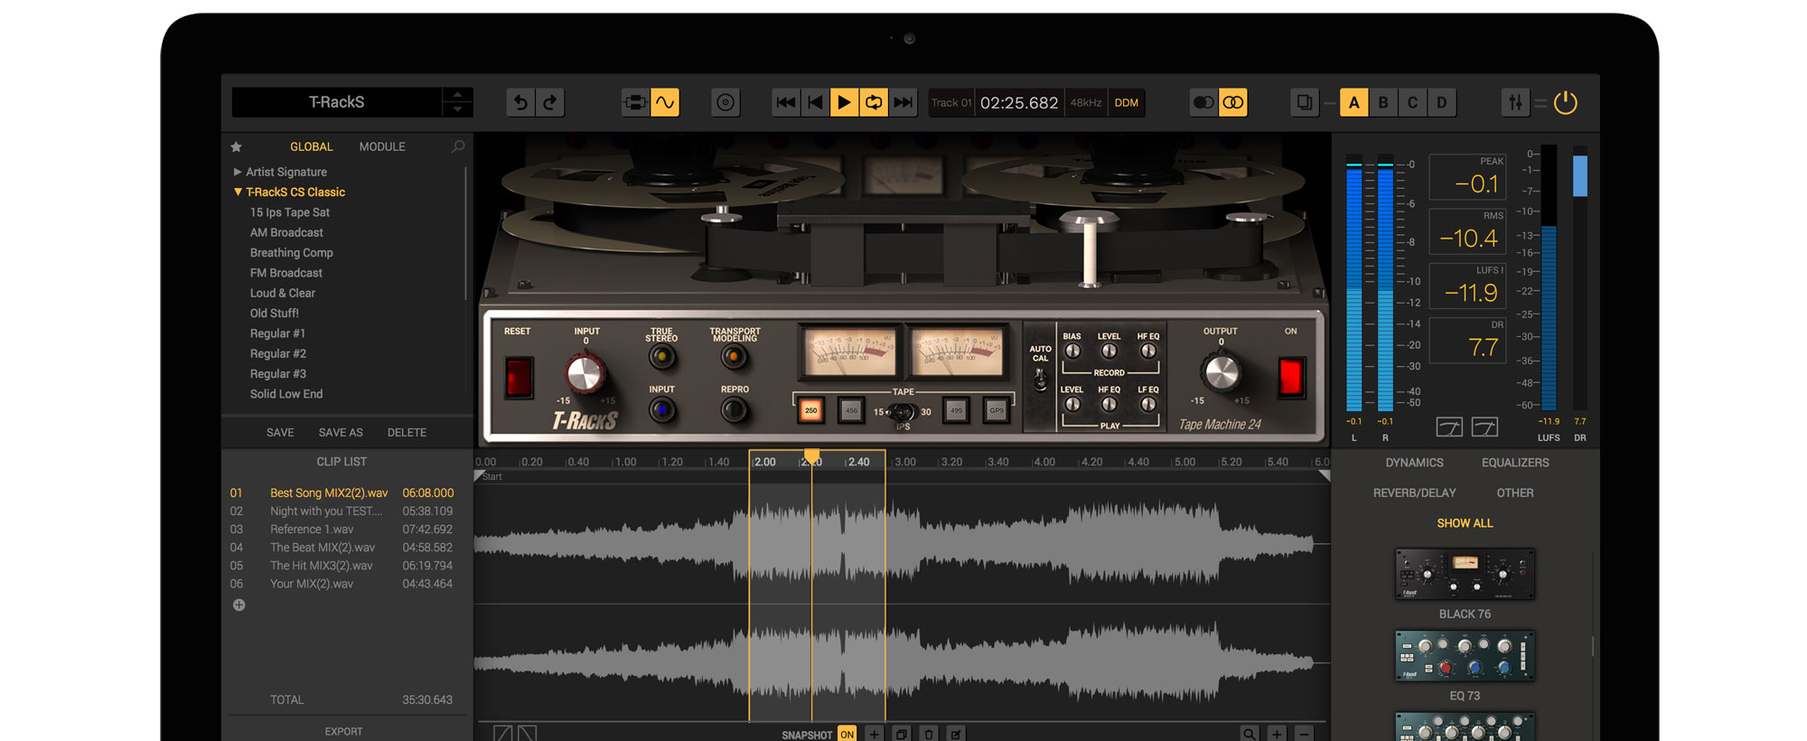Select tape formula 499 button
The image size is (1807, 741).
pos(956,410)
